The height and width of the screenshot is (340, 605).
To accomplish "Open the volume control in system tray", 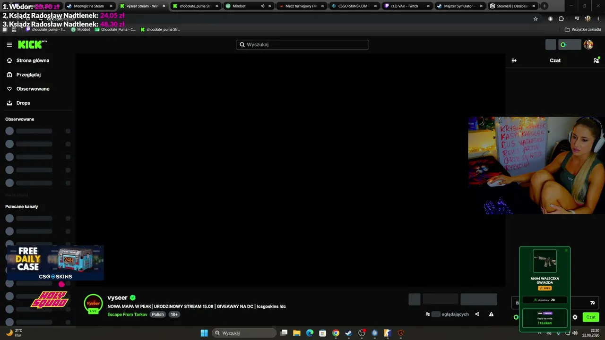I will coord(575,333).
